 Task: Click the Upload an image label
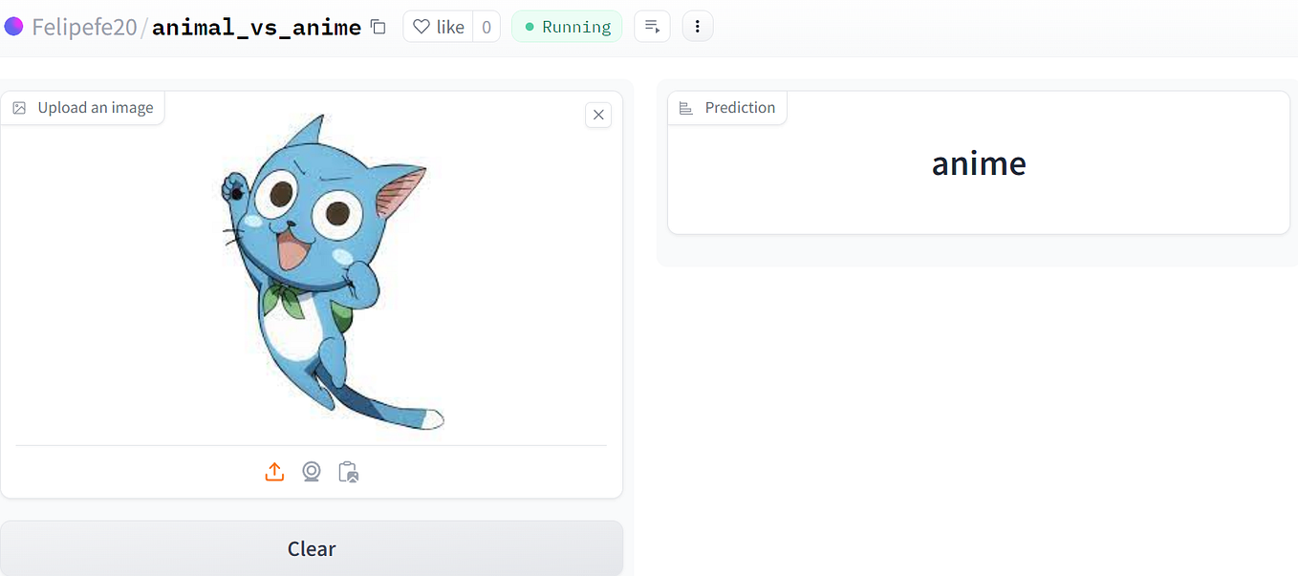click(96, 108)
